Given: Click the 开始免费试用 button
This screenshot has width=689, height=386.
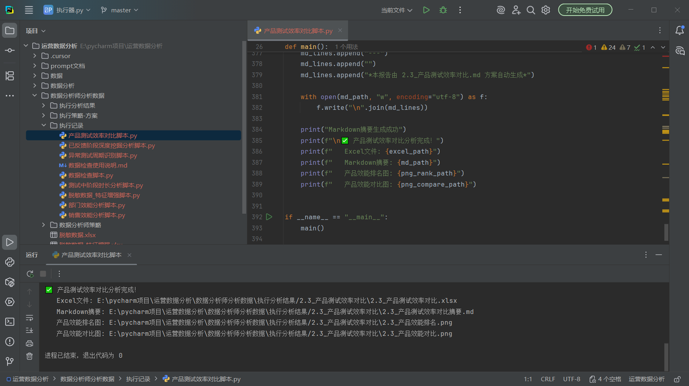Looking at the screenshot, I should point(585,10).
